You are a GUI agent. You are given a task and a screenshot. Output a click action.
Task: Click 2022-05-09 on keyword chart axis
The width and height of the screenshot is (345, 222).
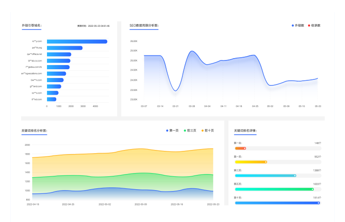click(x=141, y=204)
